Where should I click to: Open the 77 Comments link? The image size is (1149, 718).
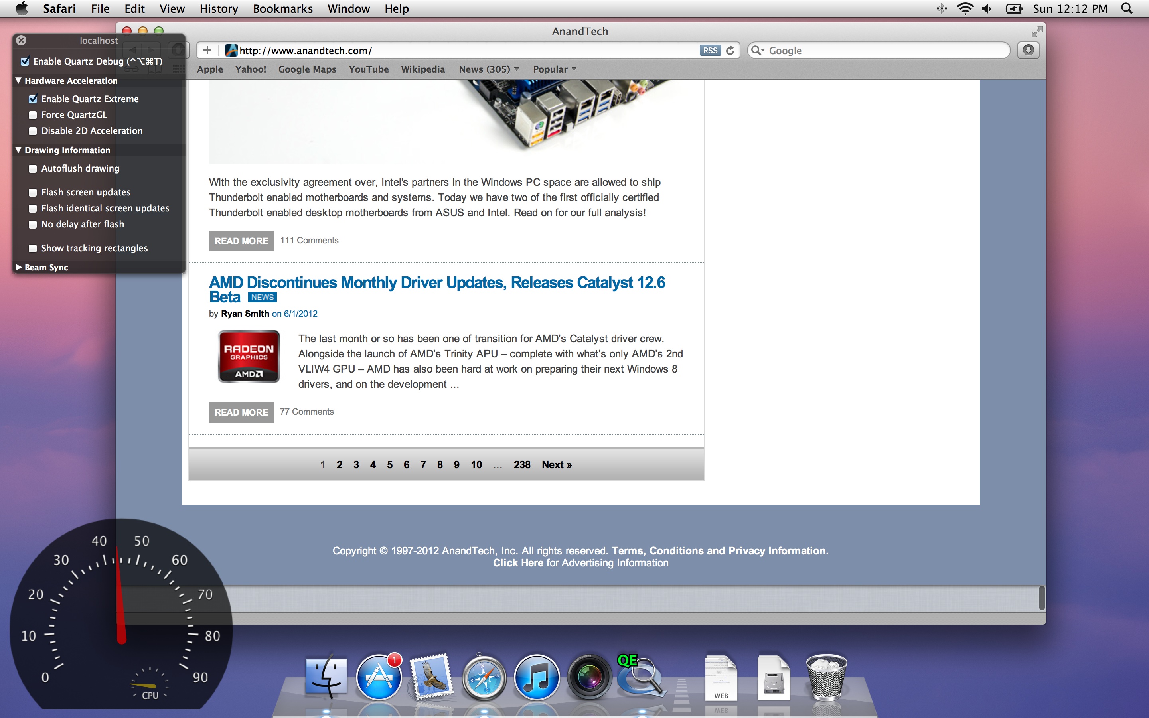click(x=307, y=412)
